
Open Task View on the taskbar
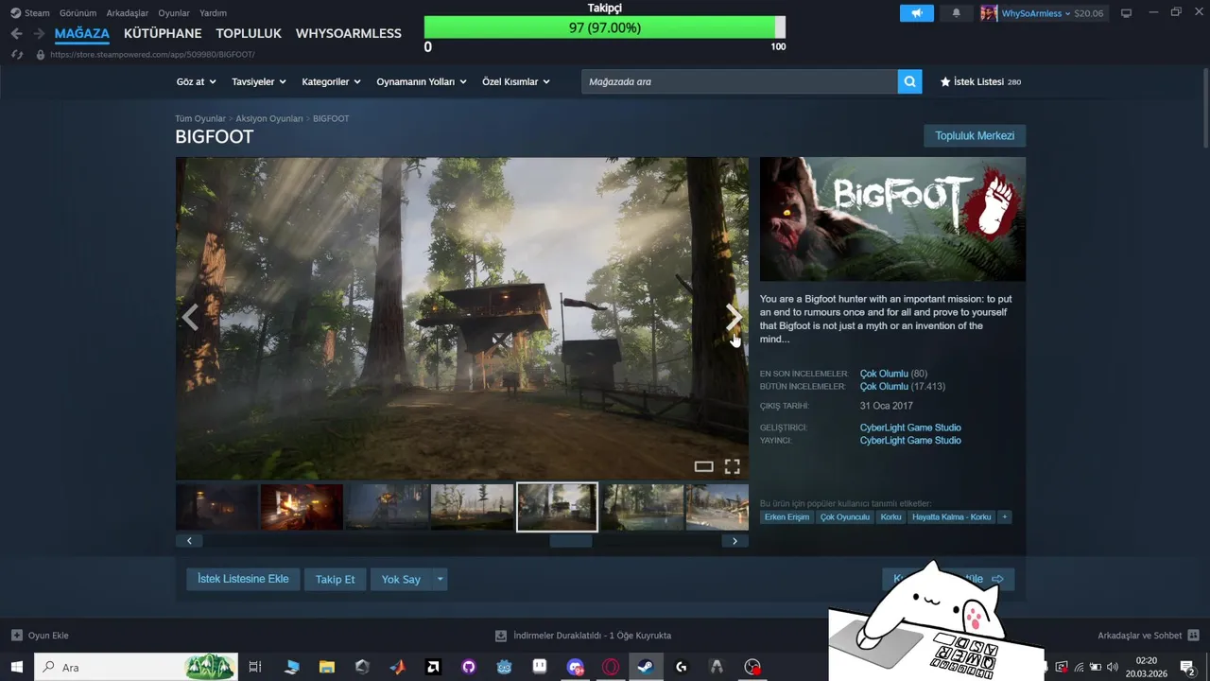coord(254,667)
